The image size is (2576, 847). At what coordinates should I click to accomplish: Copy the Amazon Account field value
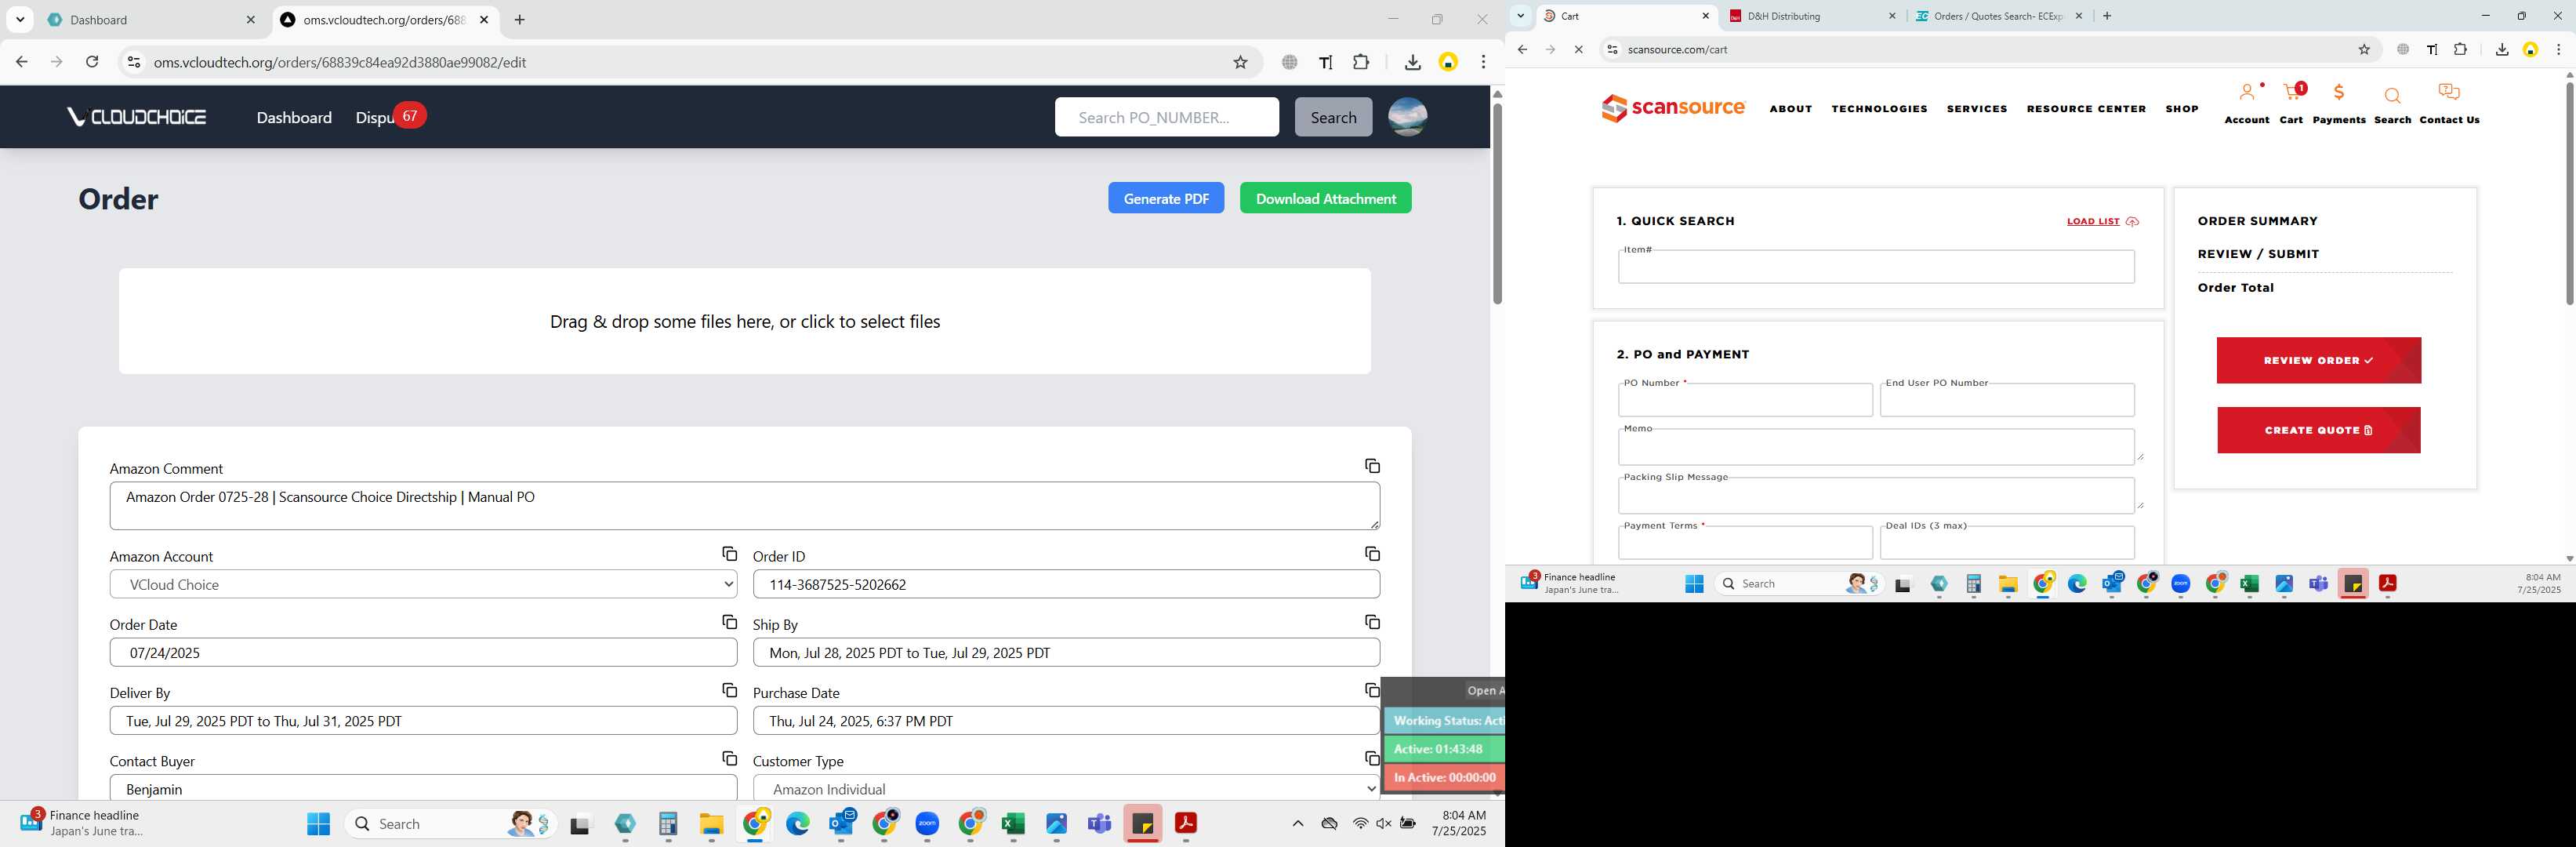pos(729,554)
